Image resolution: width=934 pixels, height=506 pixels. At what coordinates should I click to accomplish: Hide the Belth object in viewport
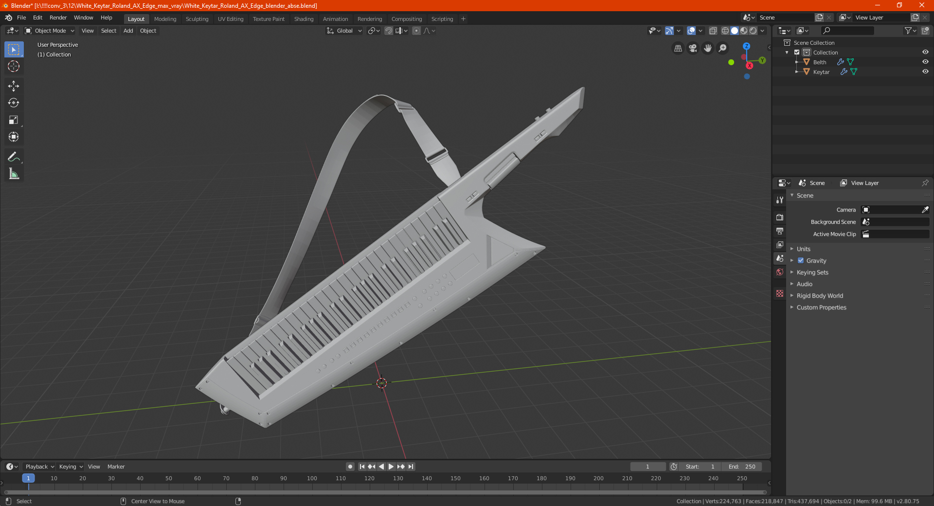pyautogui.click(x=925, y=62)
